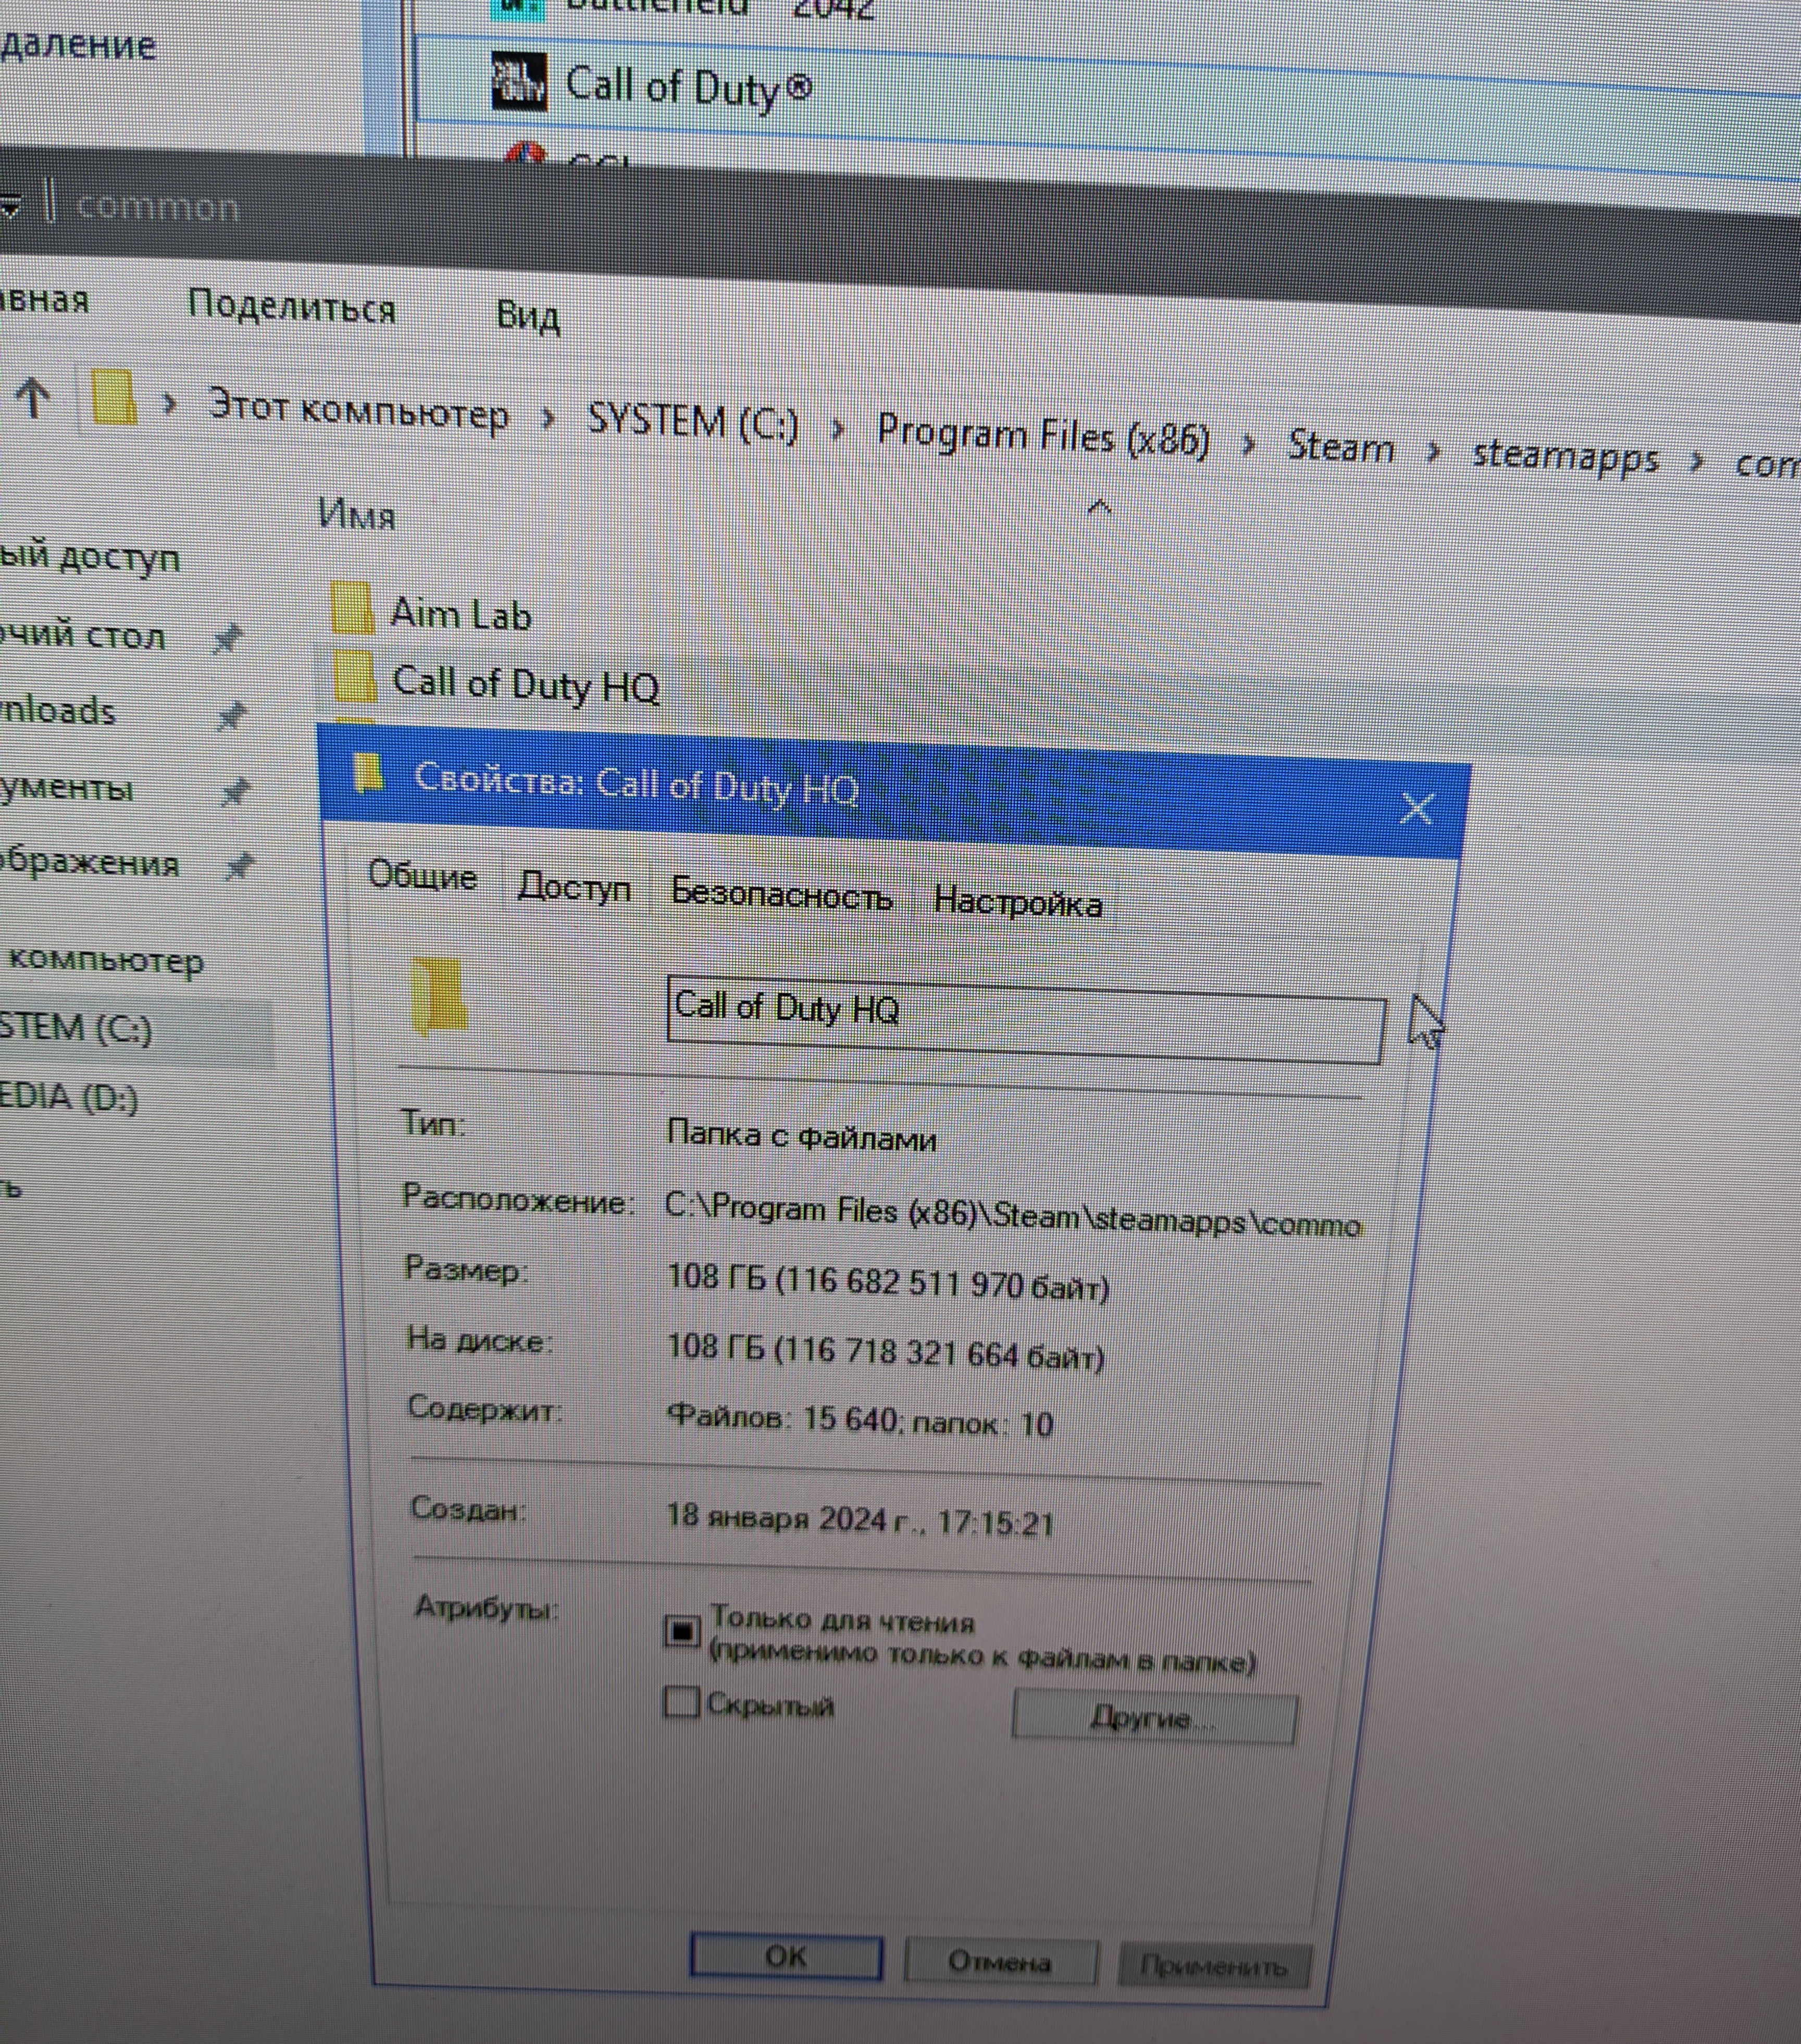Screen dimensions: 1801x2044
Task: Click the Up arrow navigation button
Action: [x=33, y=397]
